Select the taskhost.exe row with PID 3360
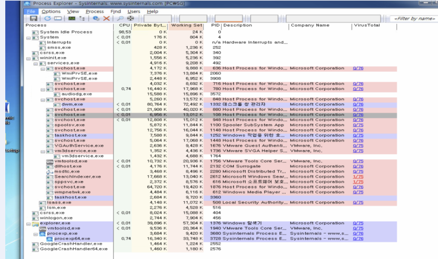The width and height of the screenshot is (438, 259). point(211,197)
